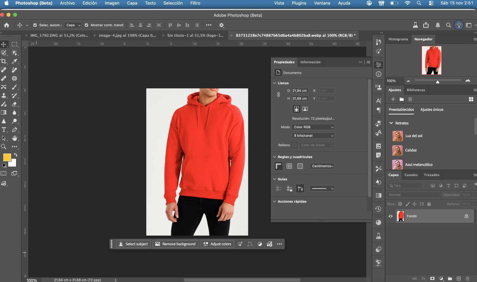Open the Centímetros units dropdown

(322, 166)
